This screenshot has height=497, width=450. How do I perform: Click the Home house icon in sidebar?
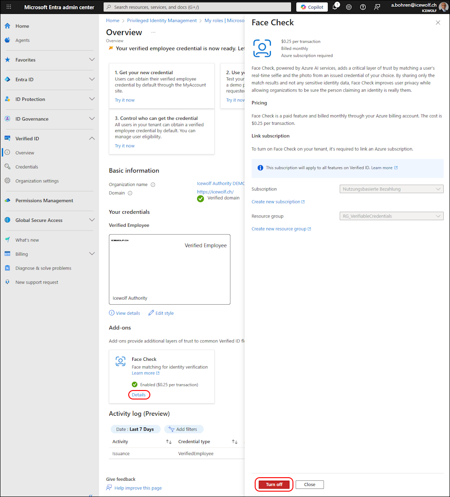[8, 26]
